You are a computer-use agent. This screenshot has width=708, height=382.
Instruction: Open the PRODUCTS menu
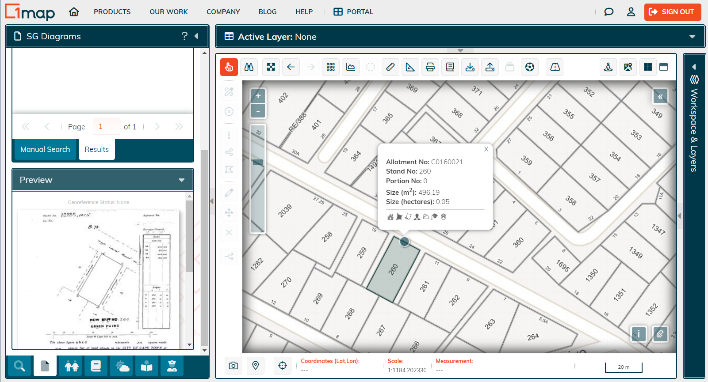click(x=112, y=12)
